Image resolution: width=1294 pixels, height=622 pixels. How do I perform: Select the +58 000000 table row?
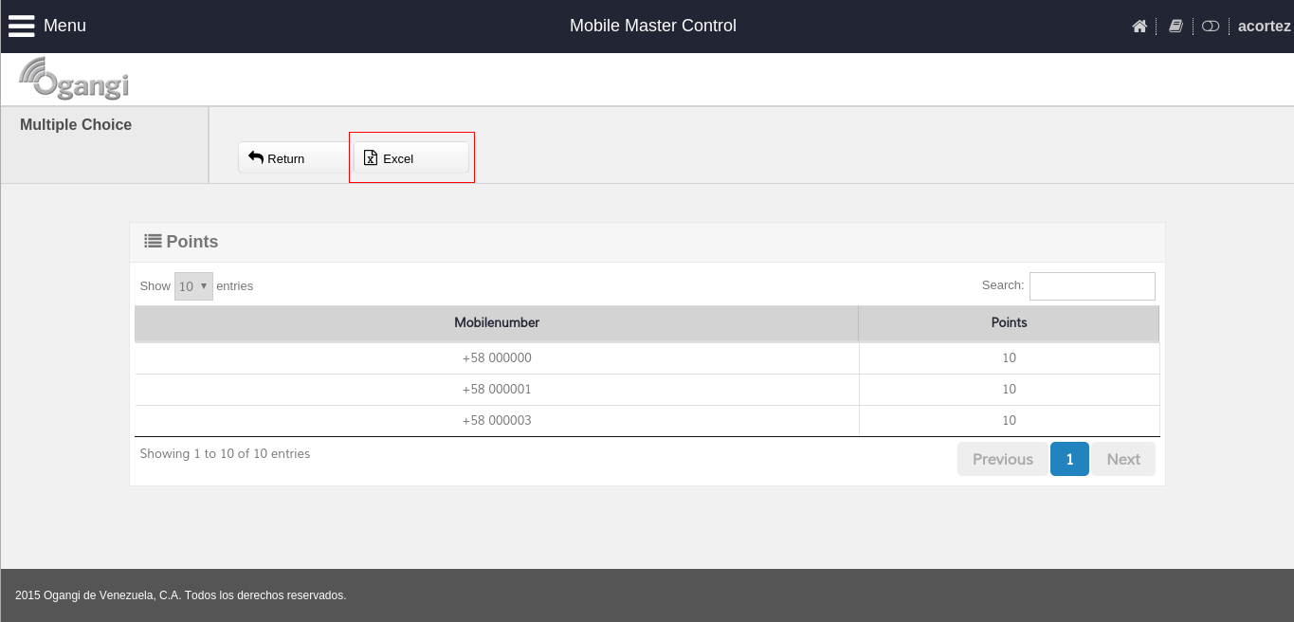tap(497, 358)
